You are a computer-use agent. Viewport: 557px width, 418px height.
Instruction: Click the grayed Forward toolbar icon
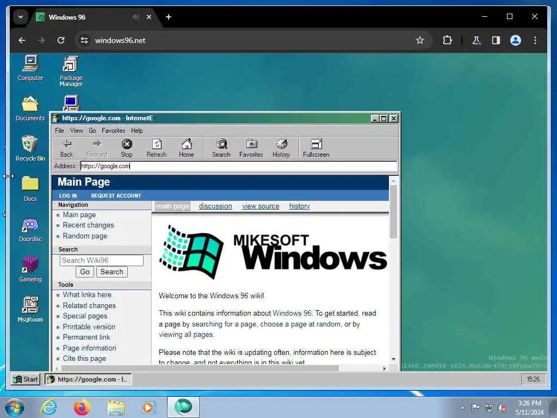[x=97, y=148]
